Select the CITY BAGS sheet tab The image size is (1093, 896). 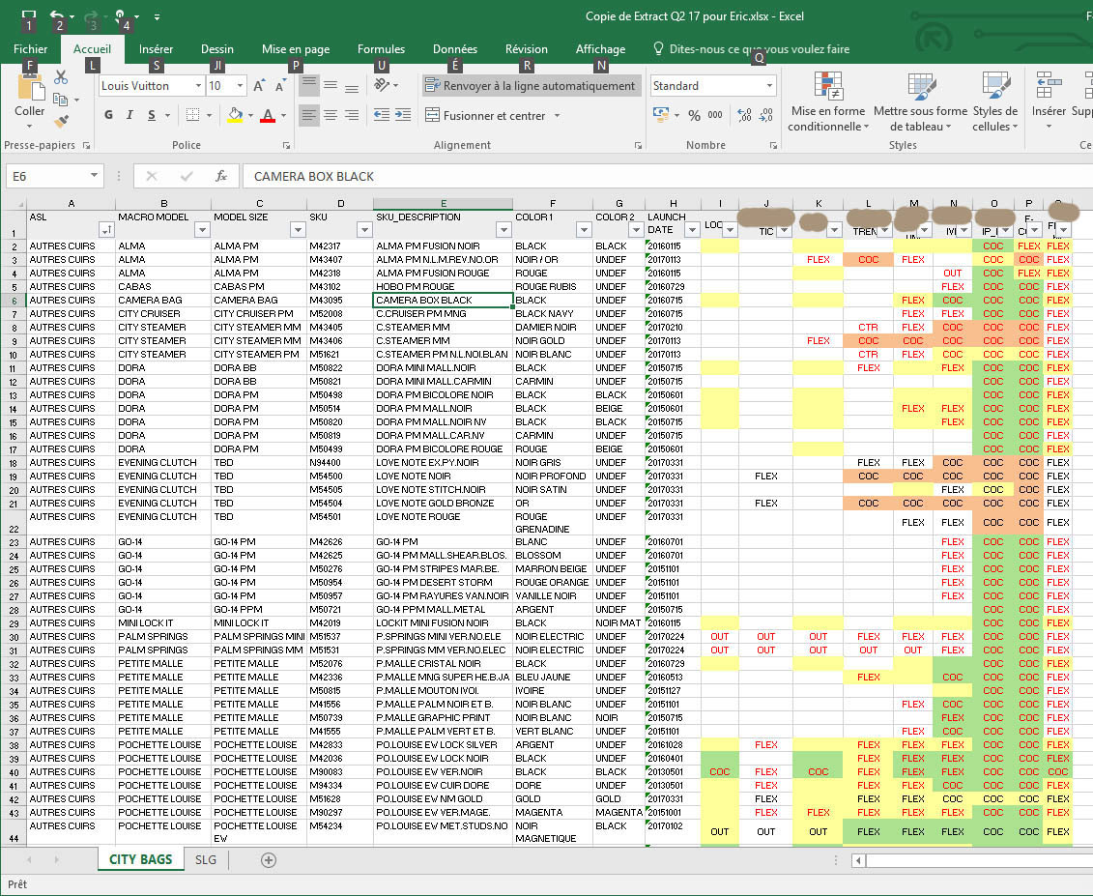[140, 859]
